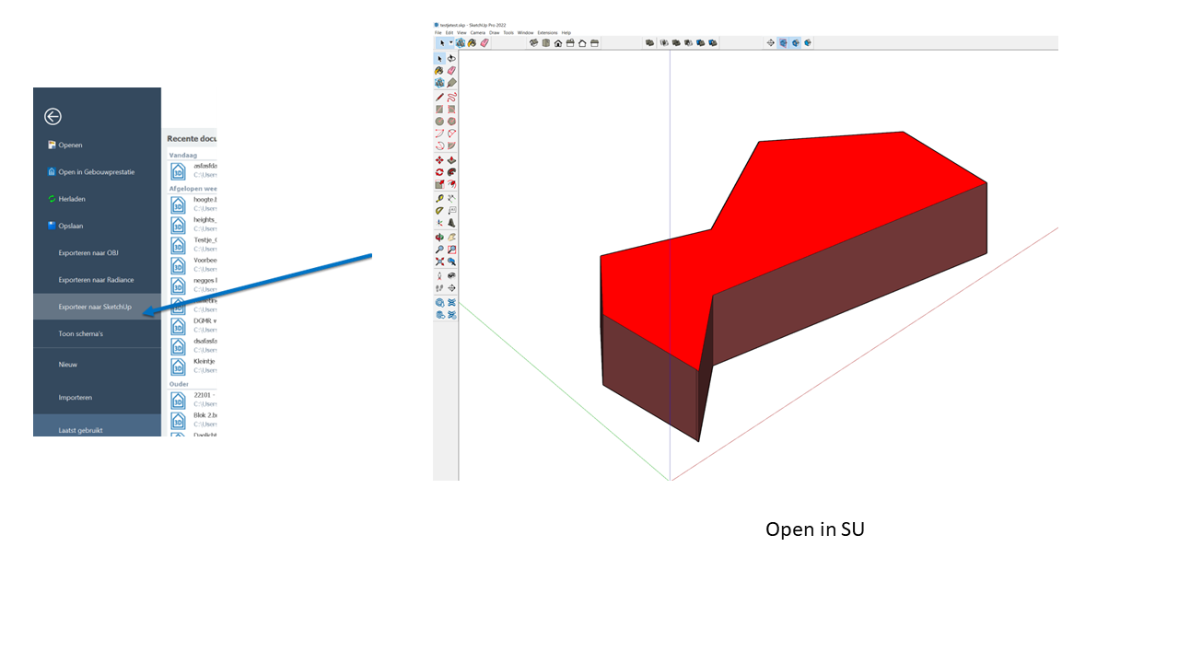Pick the Line pencil tool
This screenshot has width=1179, height=663.
(439, 97)
